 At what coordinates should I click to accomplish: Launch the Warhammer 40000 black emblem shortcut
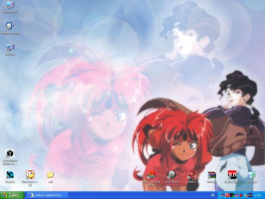click(10, 158)
